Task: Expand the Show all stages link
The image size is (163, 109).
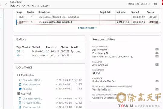Action: 87,28
